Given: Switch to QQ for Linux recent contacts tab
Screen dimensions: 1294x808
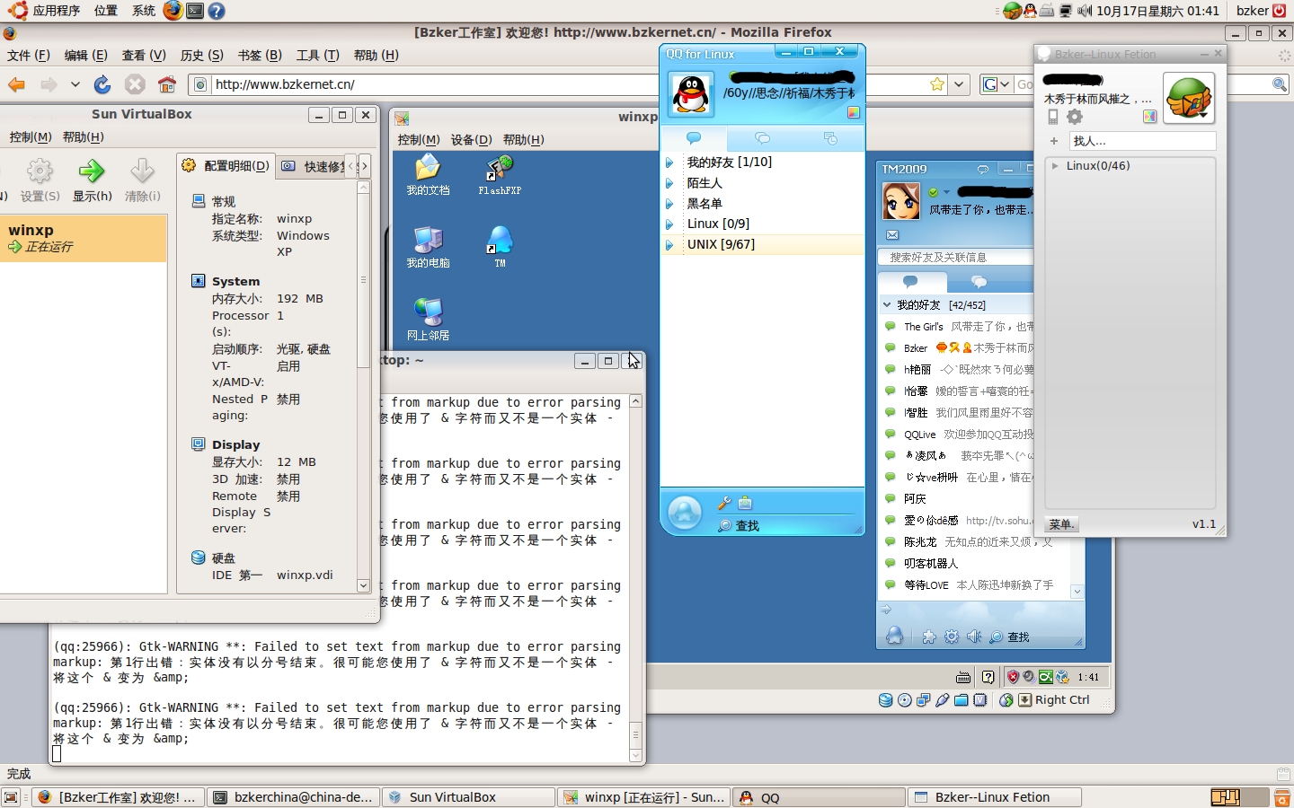Looking at the screenshot, I should tap(830, 138).
